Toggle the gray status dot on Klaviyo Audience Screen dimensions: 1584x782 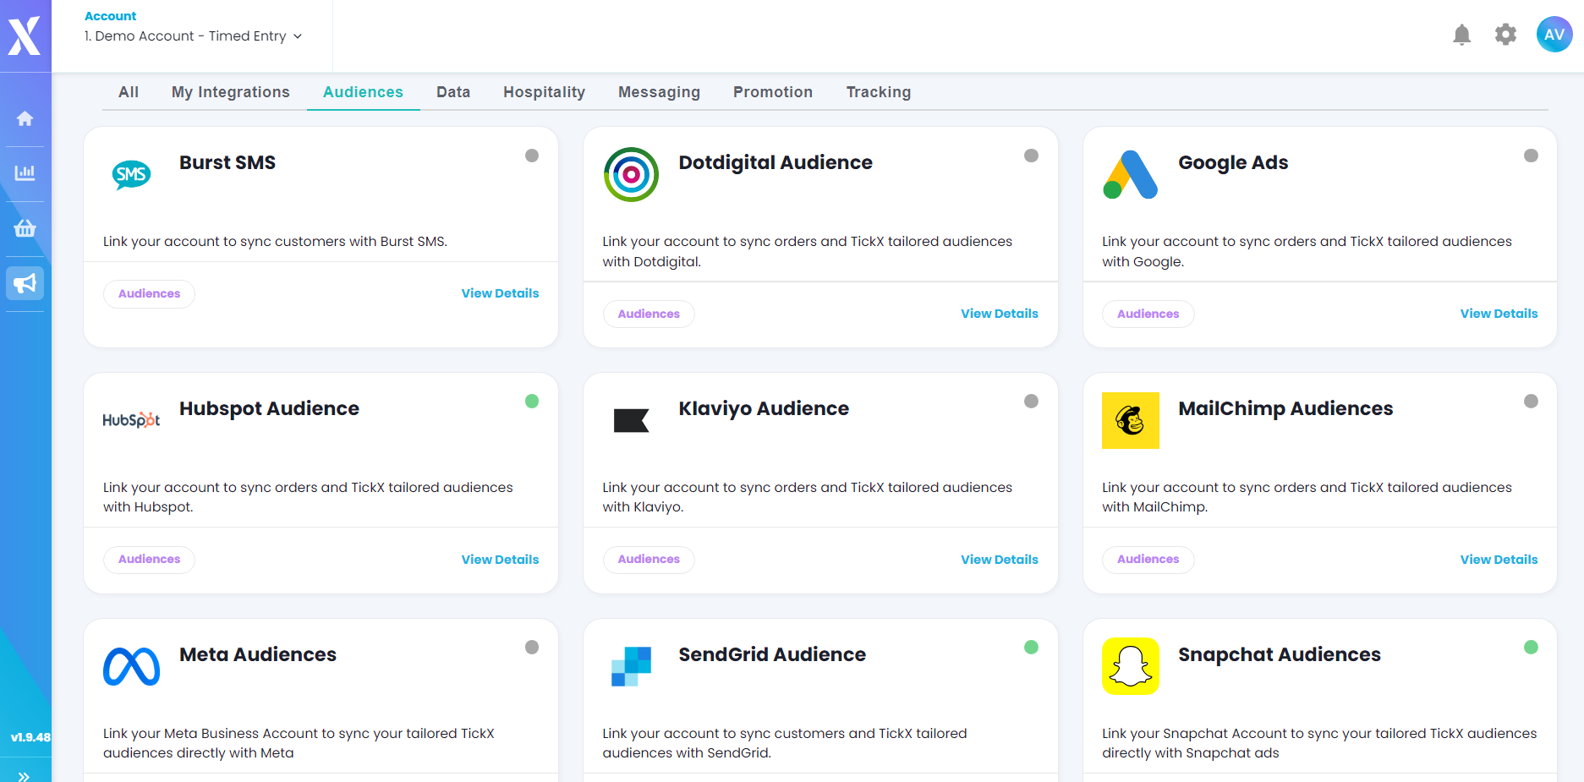pos(1031,401)
